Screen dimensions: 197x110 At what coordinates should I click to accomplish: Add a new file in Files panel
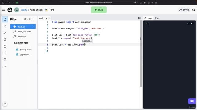pyautogui.click(x=25, y=19)
